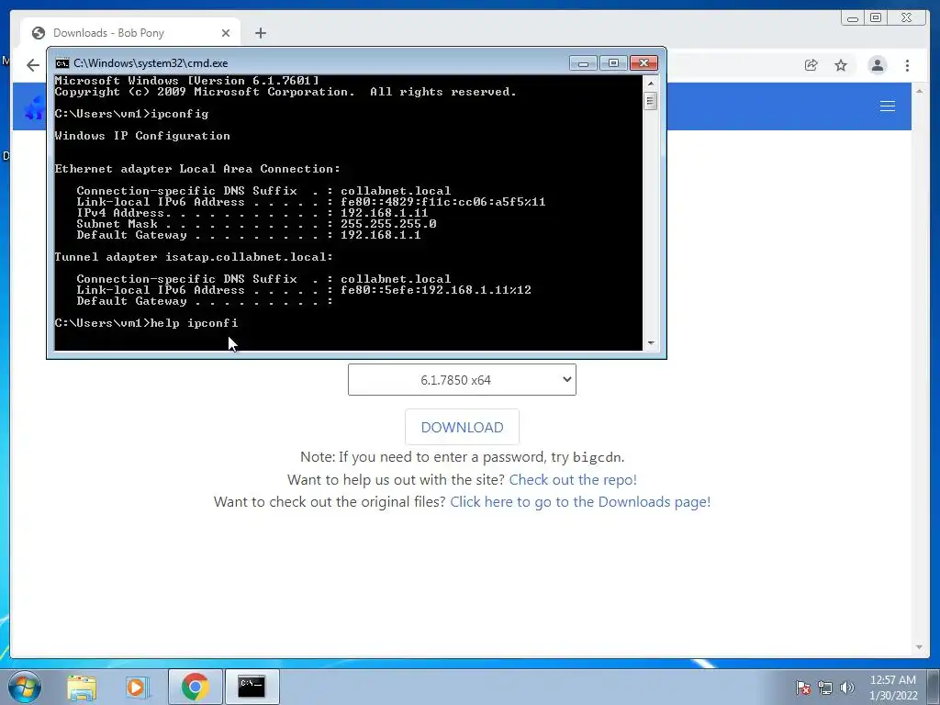Click the share page icon in Chrome
Image resolution: width=940 pixels, height=705 pixels.
coord(811,65)
